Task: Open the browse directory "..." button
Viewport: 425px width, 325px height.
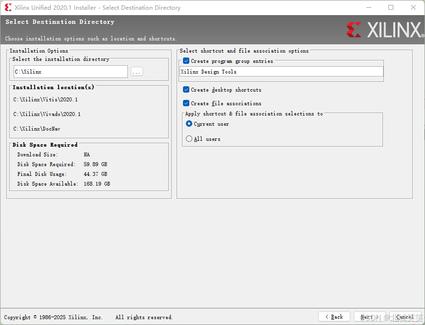Action: point(137,72)
